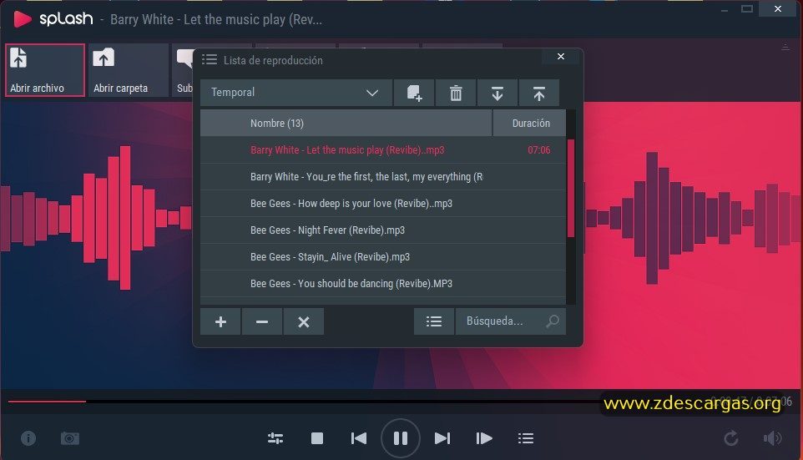Click the magnifier search icon
Screen dimensions: 803x460
pos(553,321)
